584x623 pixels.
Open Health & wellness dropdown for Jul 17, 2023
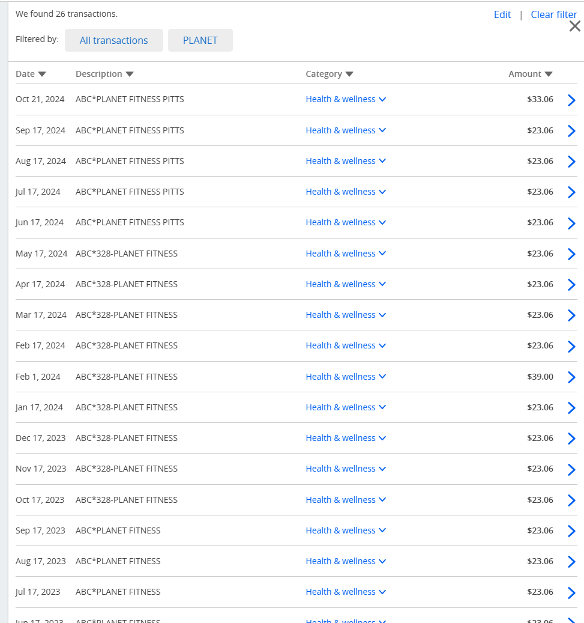tap(346, 592)
